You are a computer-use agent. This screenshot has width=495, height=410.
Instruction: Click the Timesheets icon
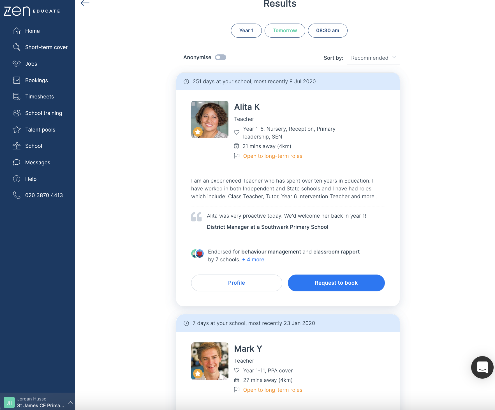click(x=17, y=96)
